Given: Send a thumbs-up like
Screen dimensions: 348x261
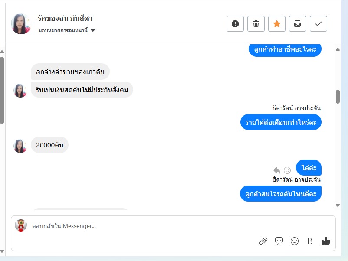Looking at the screenshot, I should pyautogui.click(x=325, y=241).
